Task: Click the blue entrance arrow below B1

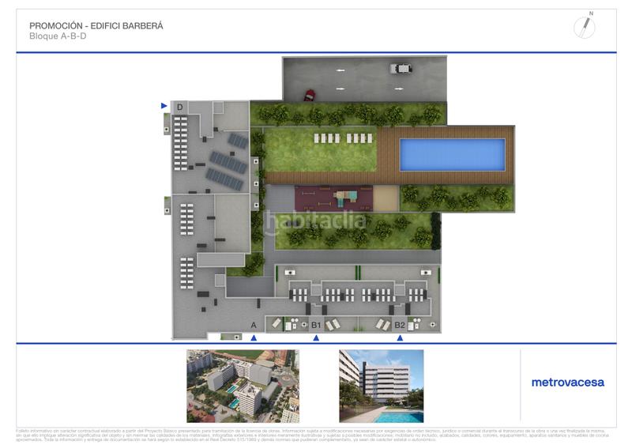Action: click(x=316, y=338)
